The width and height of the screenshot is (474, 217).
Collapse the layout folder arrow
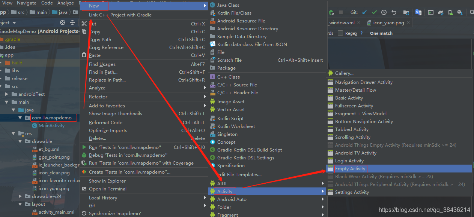pos(20,204)
